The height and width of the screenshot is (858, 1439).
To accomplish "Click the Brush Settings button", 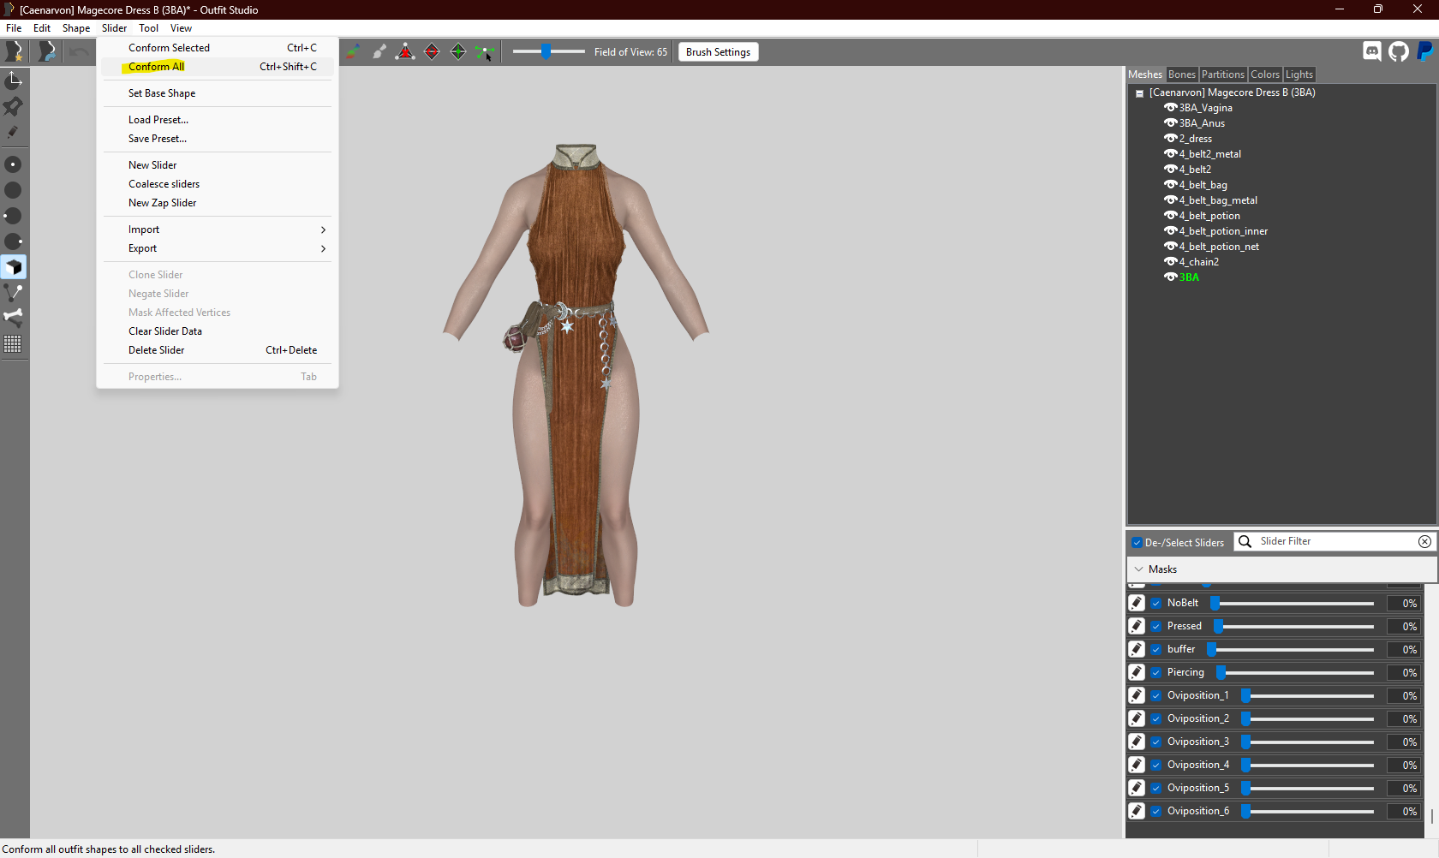I will 718,52.
